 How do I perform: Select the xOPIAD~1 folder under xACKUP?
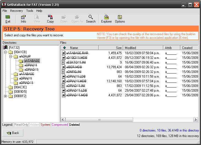pyautogui.click(x=31, y=70)
